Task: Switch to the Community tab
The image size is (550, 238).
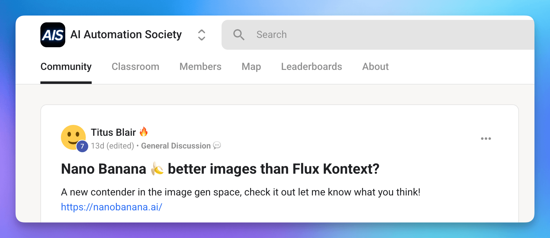Action: pyautogui.click(x=66, y=67)
